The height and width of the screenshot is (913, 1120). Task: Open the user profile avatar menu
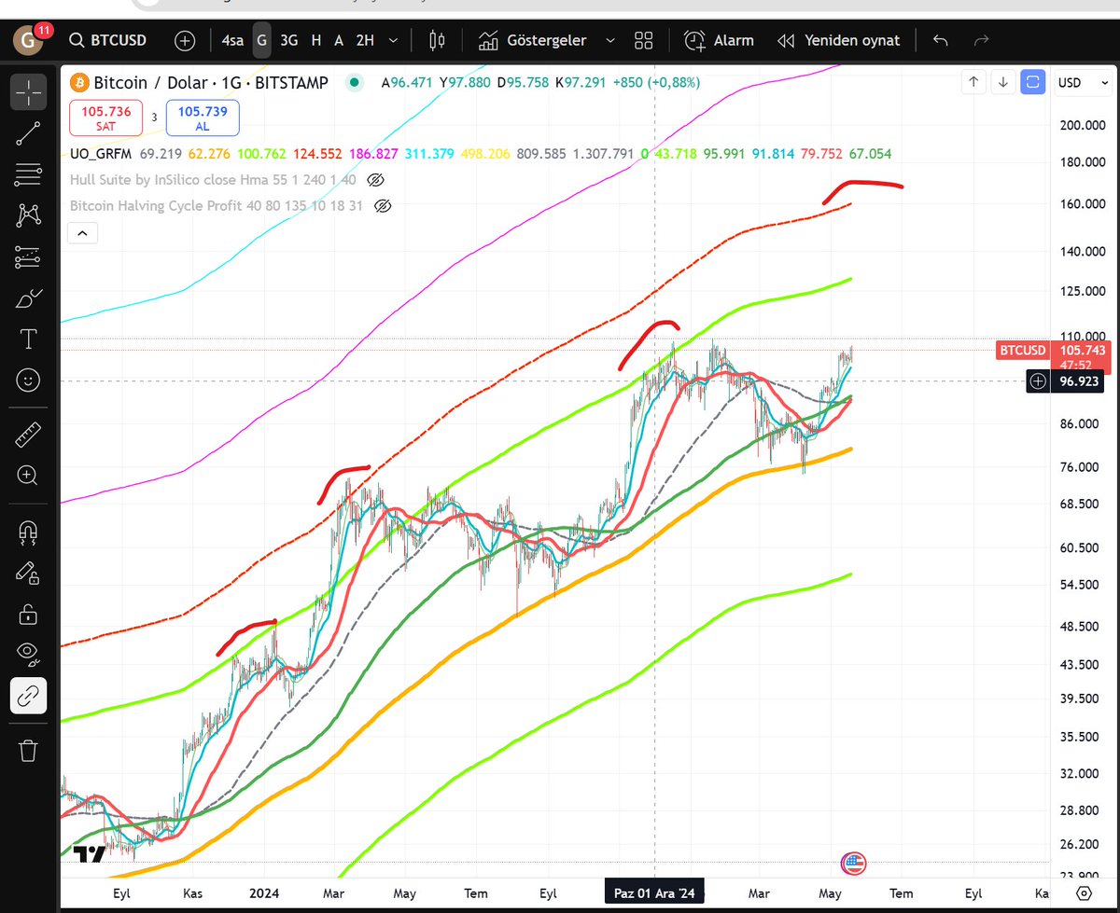[29, 40]
